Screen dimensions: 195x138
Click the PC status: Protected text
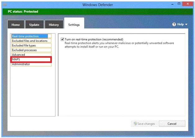(23, 11)
